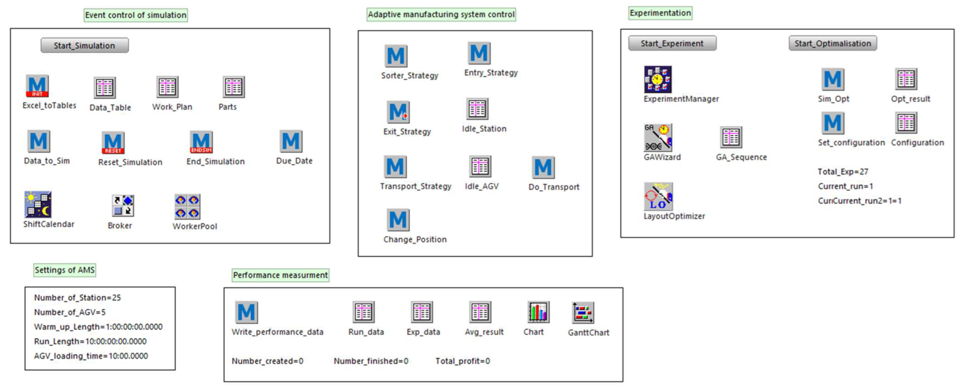Select the Set_configuration method icon
This screenshot has height=392, width=963.
click(x=833, y=123)
